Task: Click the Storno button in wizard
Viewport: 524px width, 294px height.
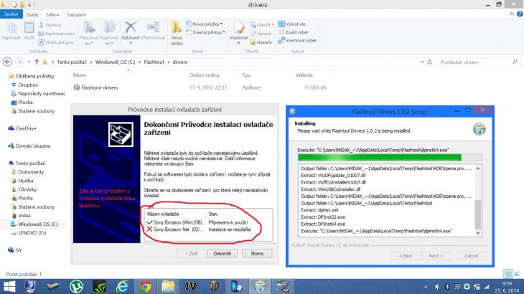Action: tap(257, 254)
